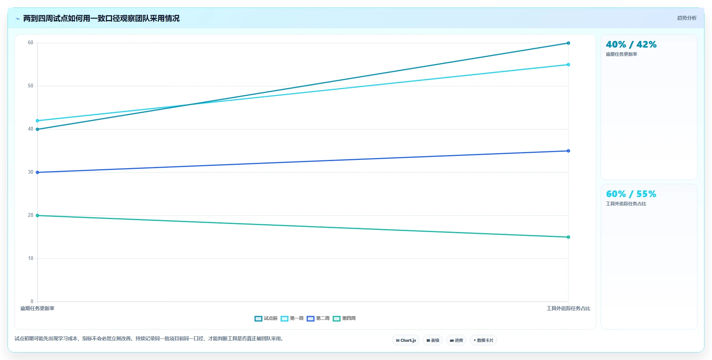Select 第一周 data point at 55
Screen dimensions: 712x360
pyautogui.click(x=568, y=65)
